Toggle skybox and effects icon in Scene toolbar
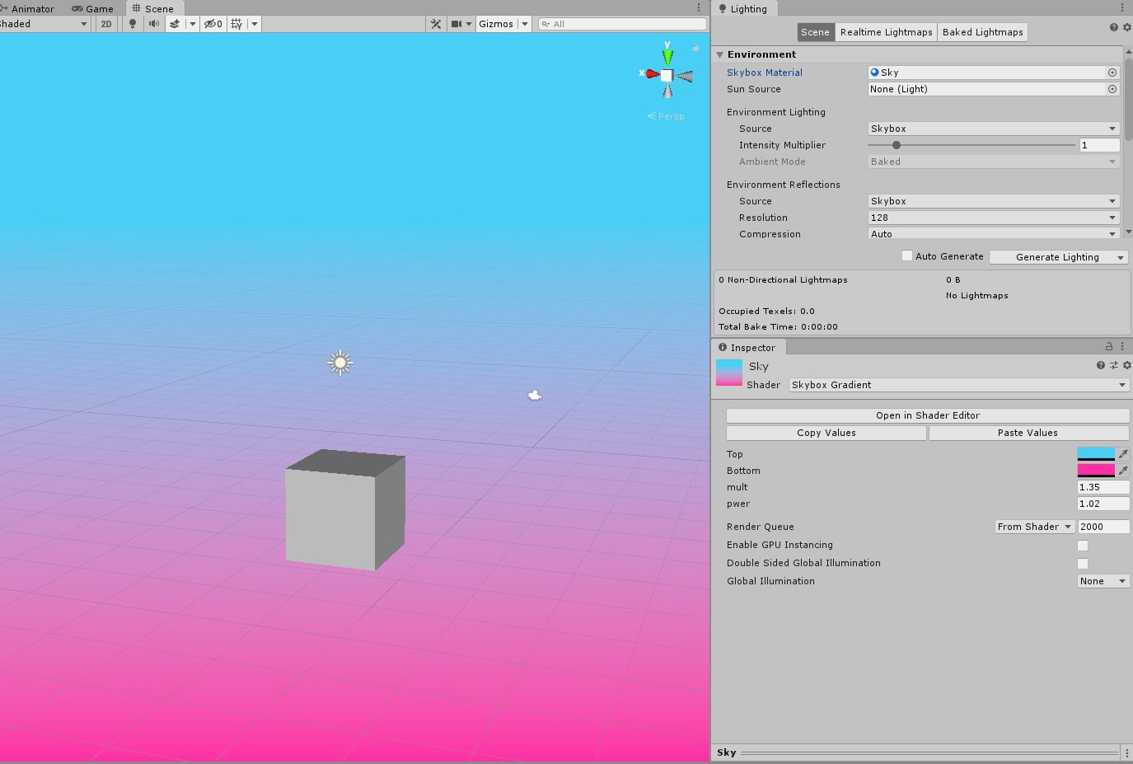The image size is (1133, 764). pos(175,24)
